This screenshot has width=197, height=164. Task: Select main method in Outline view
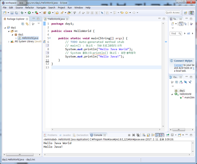tap(187, 97)
